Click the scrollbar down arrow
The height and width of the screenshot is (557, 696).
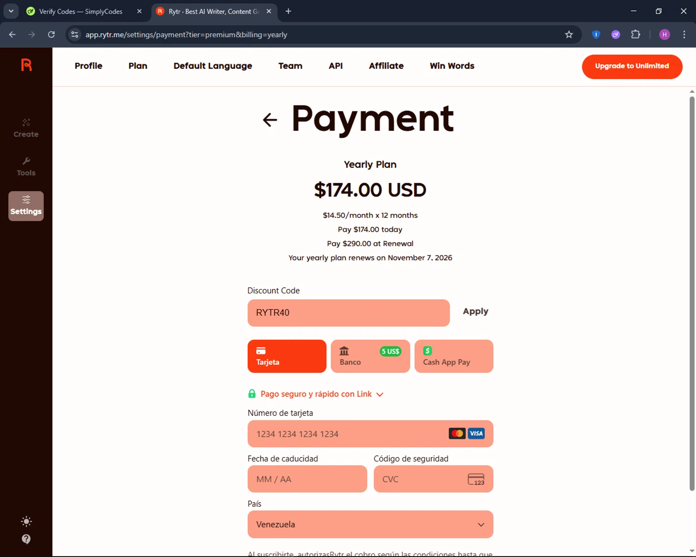click(x=692, y=551)
